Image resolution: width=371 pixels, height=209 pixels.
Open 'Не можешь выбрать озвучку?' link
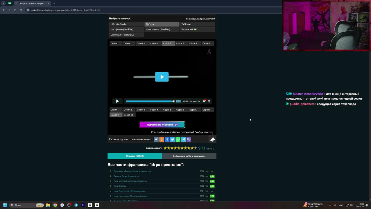[x=200, y=19]
